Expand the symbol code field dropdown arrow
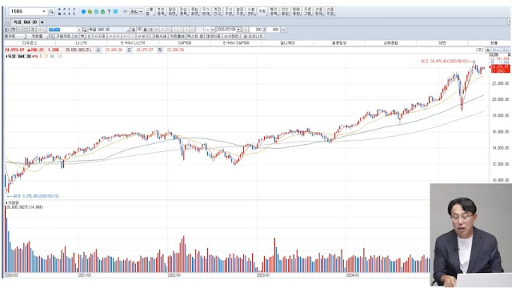 coord(79,30)
